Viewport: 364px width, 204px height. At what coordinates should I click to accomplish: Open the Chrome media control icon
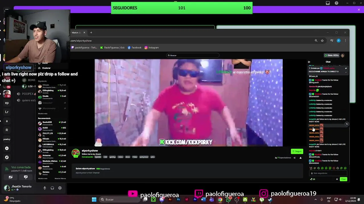pyautogui.click(x=332, y=41)
